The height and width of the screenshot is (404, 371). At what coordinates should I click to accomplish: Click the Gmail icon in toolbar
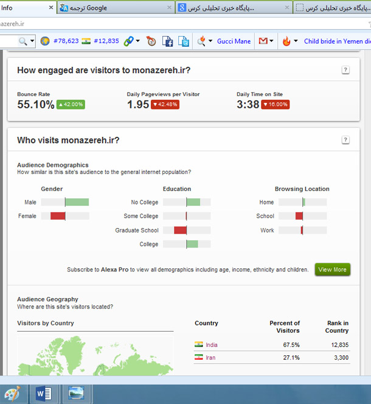[x=263, y=41]
